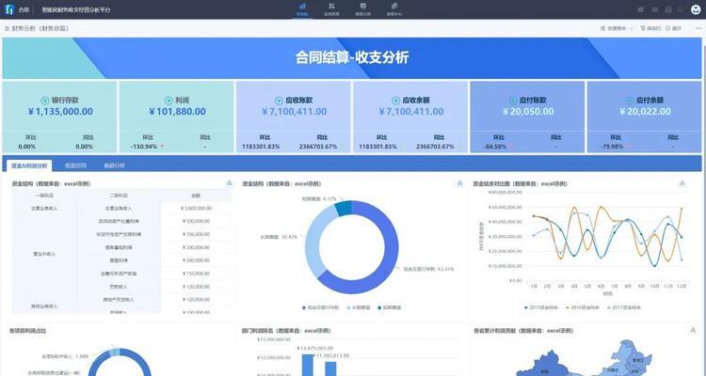The height and width of the screenshot is (376, 706).
Task: Click the 金额 table column header
Action: [196, 196]
